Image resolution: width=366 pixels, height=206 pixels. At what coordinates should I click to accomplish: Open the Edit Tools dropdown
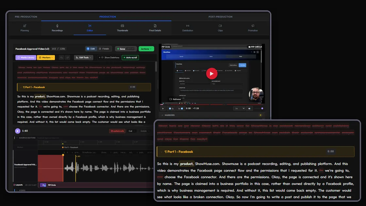(x=84, y=58)
